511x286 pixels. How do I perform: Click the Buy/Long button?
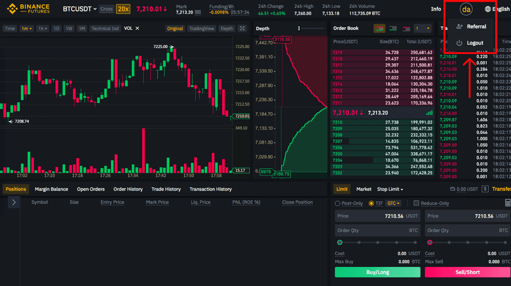tap(378, 272)
